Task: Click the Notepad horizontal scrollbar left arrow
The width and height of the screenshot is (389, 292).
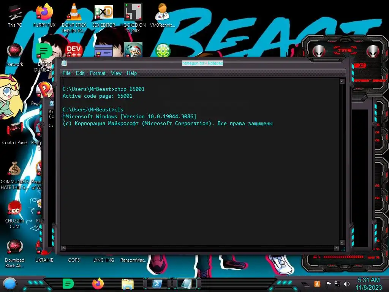Action: 64,248
